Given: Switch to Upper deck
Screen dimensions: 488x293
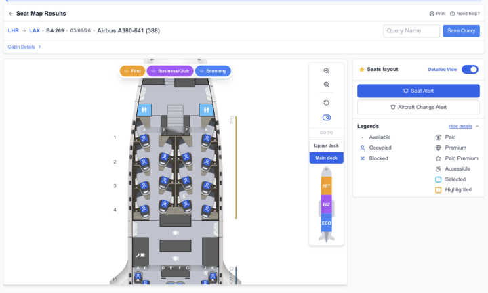Looking at the screenshot, I should point(326,146).
